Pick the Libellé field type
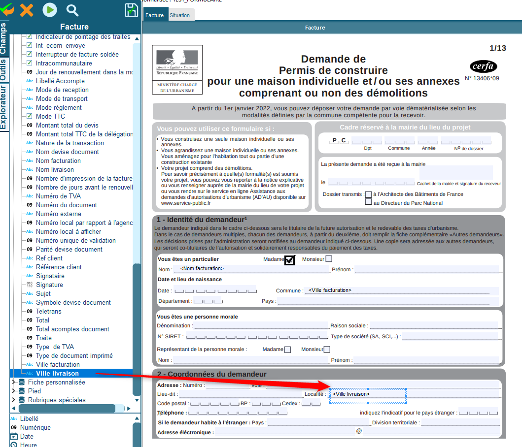This screenshot has width=522, height=447. coord(29,418)
